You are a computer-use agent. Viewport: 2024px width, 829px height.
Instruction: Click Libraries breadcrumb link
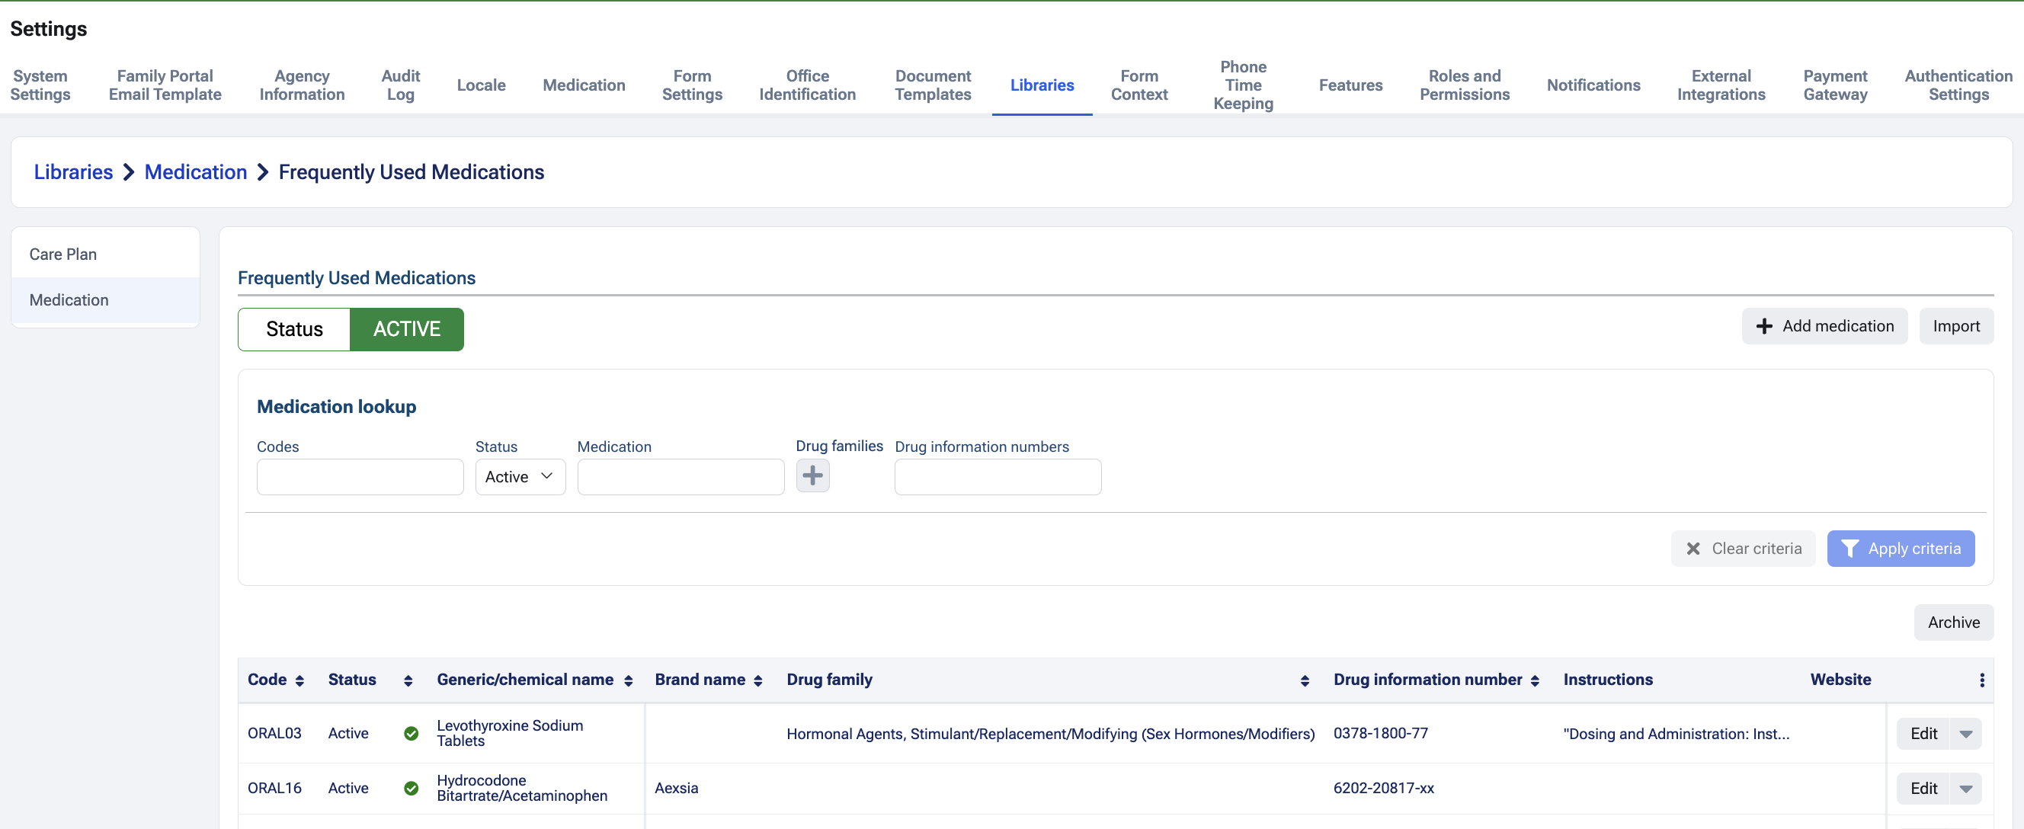click(73, 172)
